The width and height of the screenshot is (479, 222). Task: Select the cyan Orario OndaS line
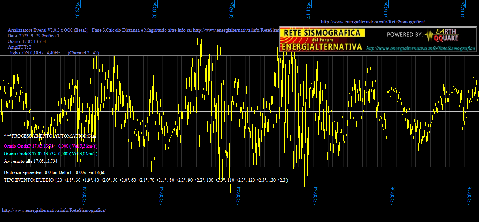click(x=51, y=153)
